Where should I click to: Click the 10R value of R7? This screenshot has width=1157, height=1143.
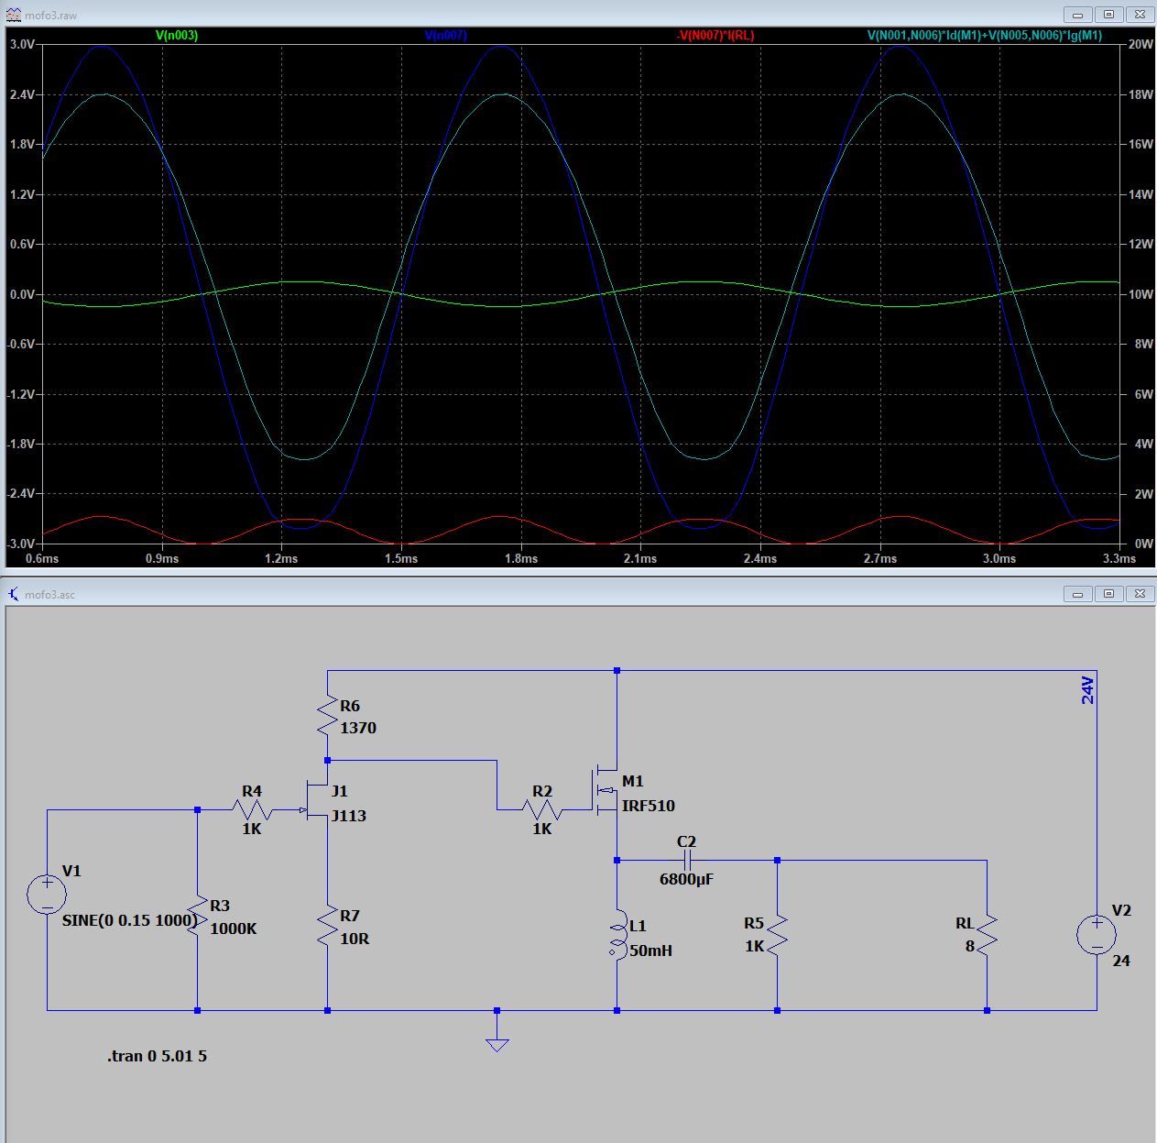point(355,939)
